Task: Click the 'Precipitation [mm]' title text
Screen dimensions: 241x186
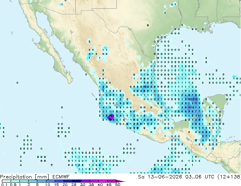Action: 24,177
